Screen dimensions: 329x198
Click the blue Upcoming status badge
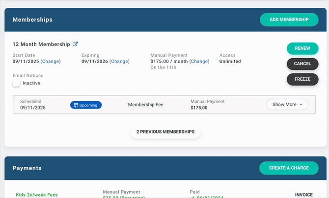click(86, 105)
